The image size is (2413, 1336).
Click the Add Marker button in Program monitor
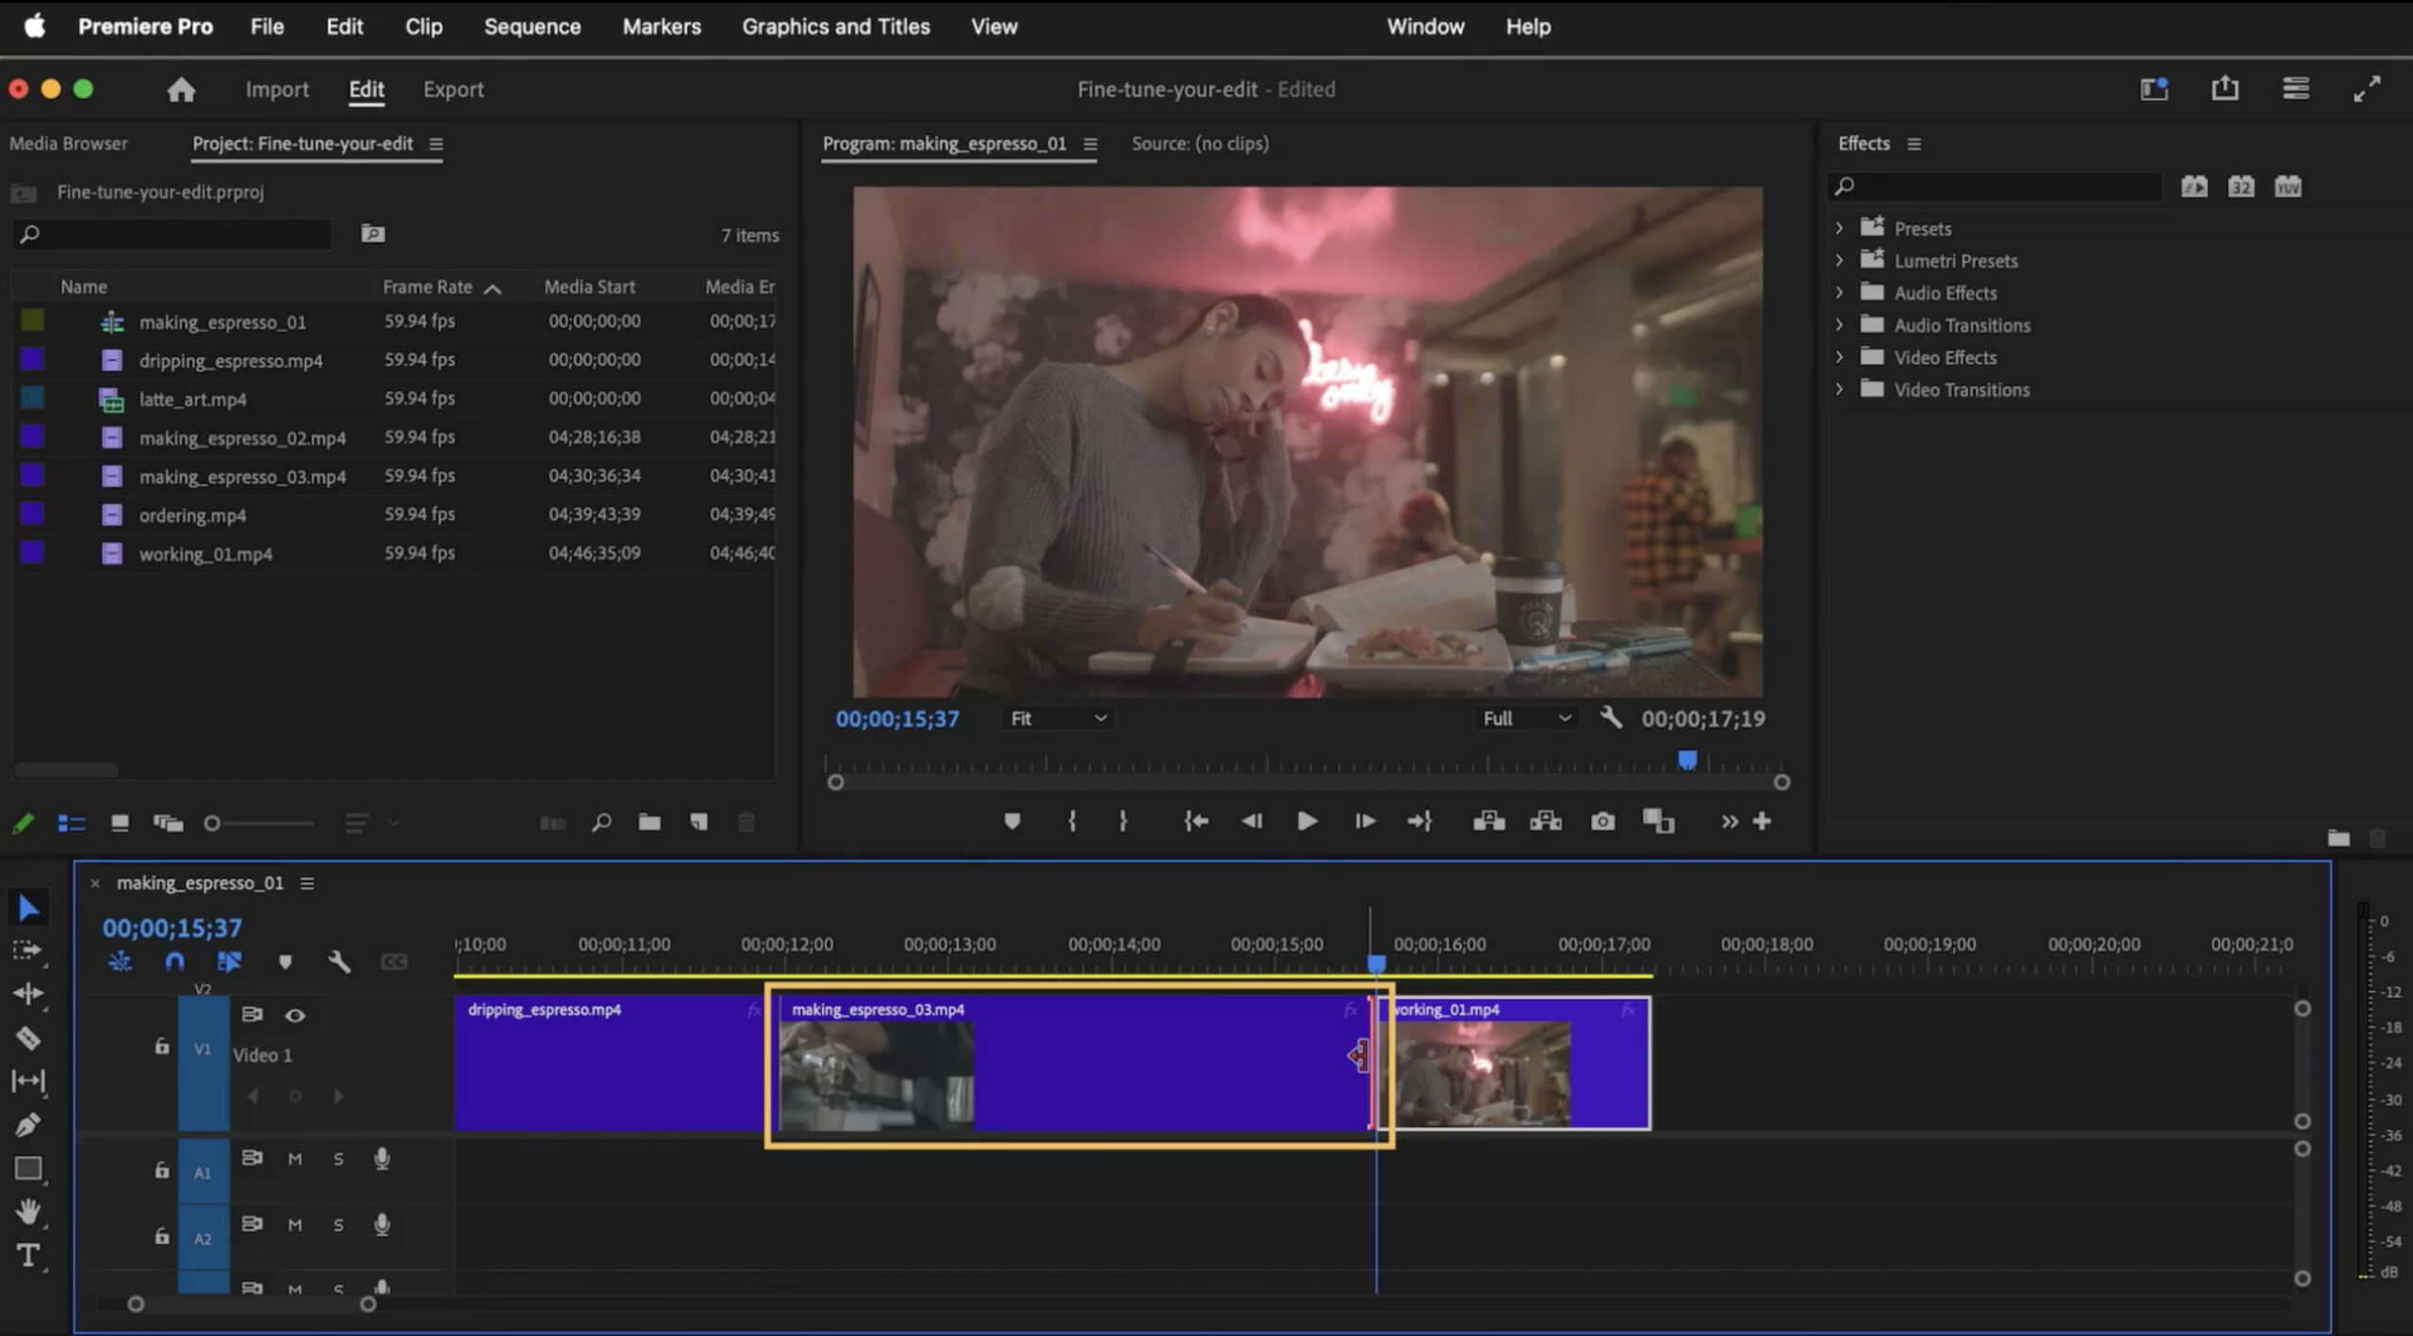click(x=1012, y=822)
